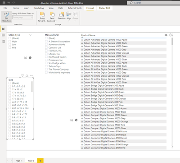The height and width of the screenshot is (163, 180).
Task: Click Size slicer scrollbar thumb
Action: (x=32, y=87)
